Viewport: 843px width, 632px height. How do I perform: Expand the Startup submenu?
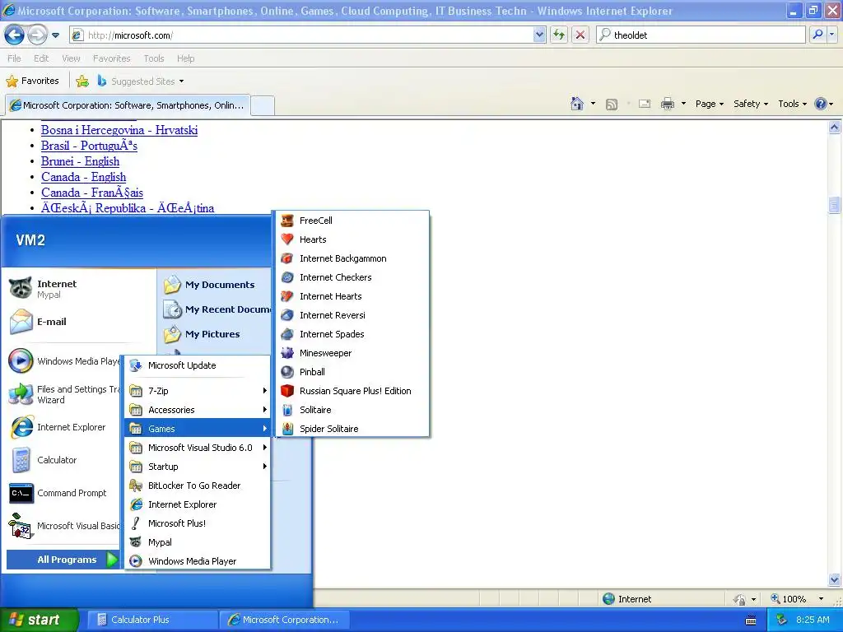click(x=198, y=467)
